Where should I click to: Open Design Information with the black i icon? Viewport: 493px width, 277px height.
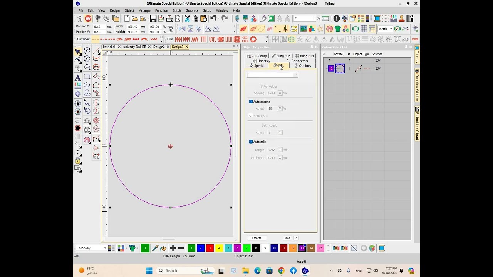337,18
